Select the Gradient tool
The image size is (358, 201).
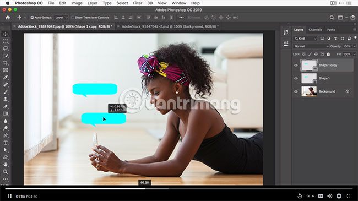6,113
